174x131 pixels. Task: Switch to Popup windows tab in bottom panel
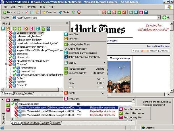pyautogui.click(x=30, y=123)
